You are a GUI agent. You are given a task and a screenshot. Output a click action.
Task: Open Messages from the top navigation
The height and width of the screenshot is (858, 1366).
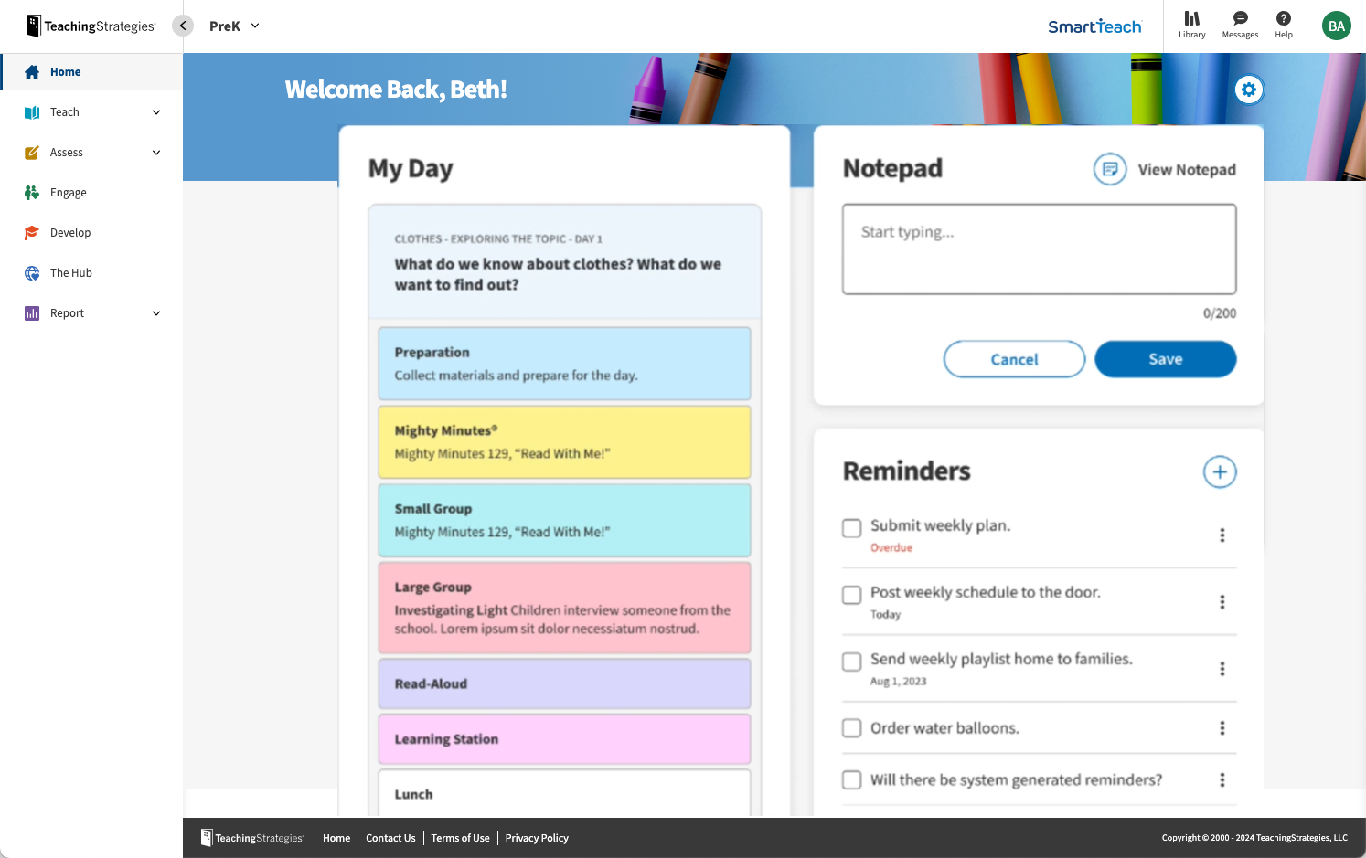click(1240, 25)
